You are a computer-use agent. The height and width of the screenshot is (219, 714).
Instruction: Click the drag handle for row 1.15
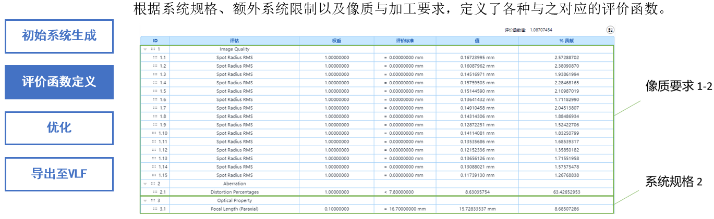click(x=154, y=175)
